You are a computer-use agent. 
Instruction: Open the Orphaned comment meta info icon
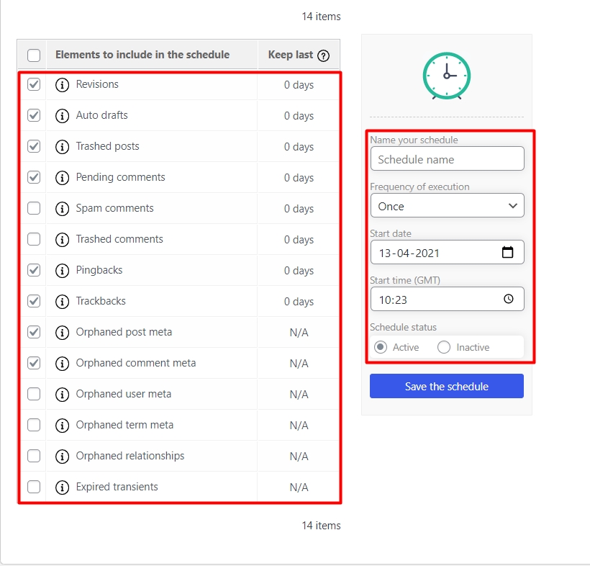[x=62, y=364]
